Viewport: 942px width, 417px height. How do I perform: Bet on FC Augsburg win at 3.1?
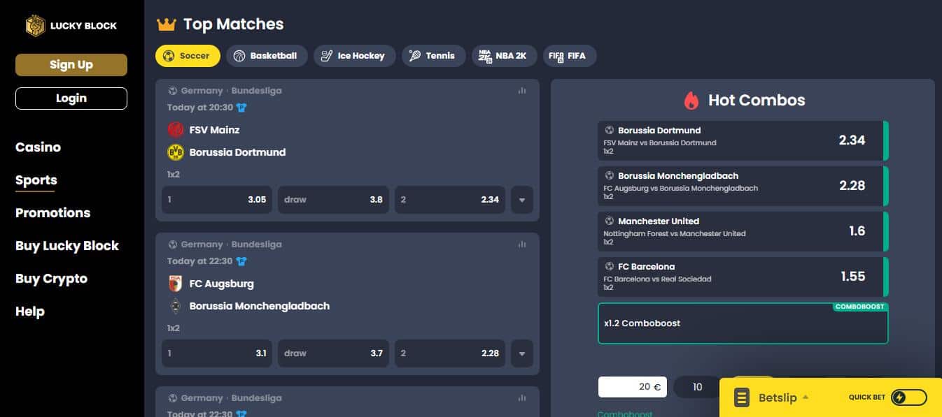click(217, 353)
